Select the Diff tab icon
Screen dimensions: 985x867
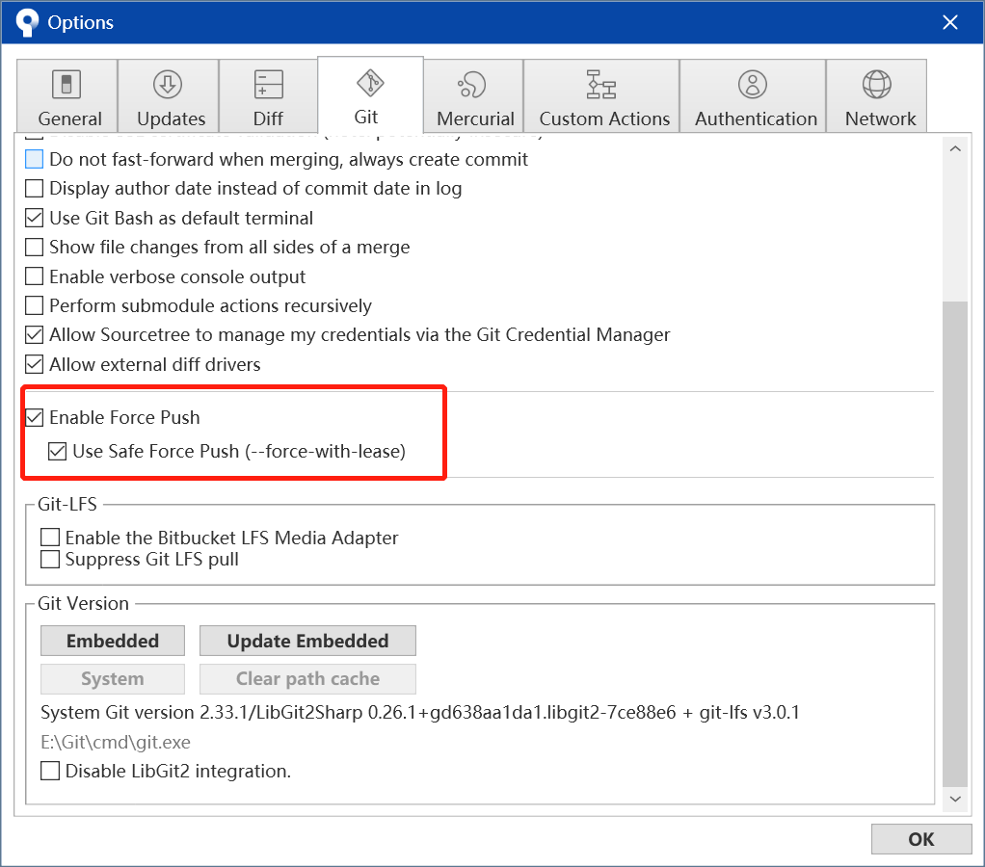click(268, 85)
